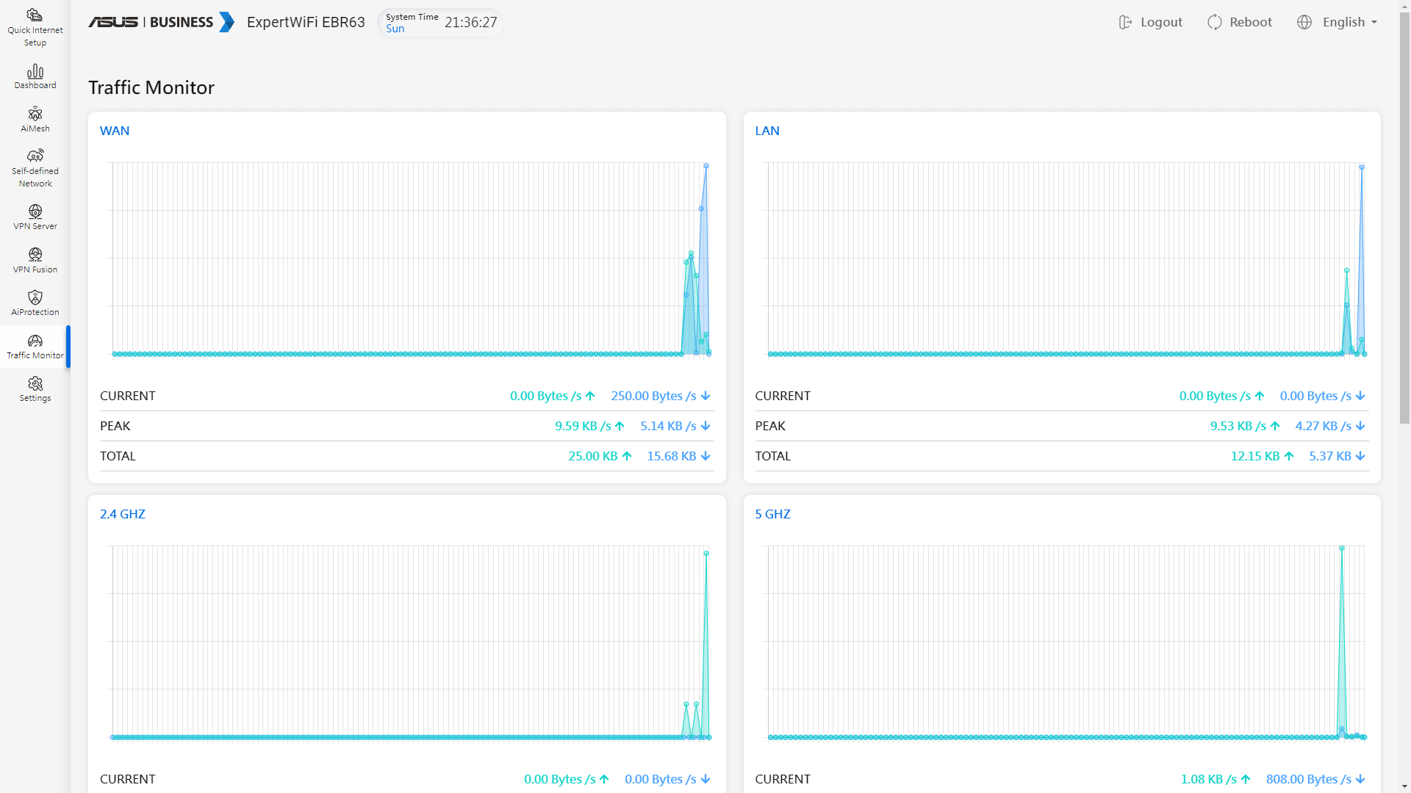Open the AiProtection shield icon
This screenshot has height=793, width=1411.
click(35, 297)
